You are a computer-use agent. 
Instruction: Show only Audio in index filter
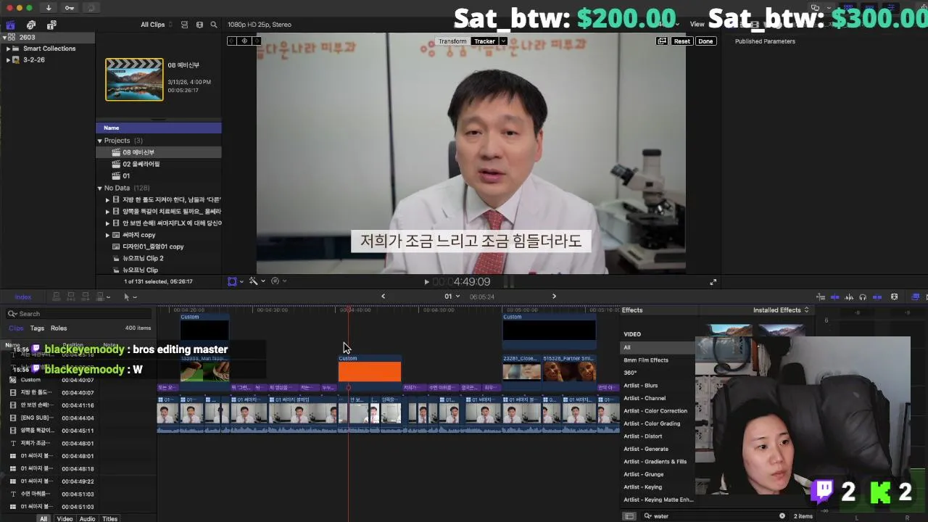pyautogui.click(x=87, y=518)
